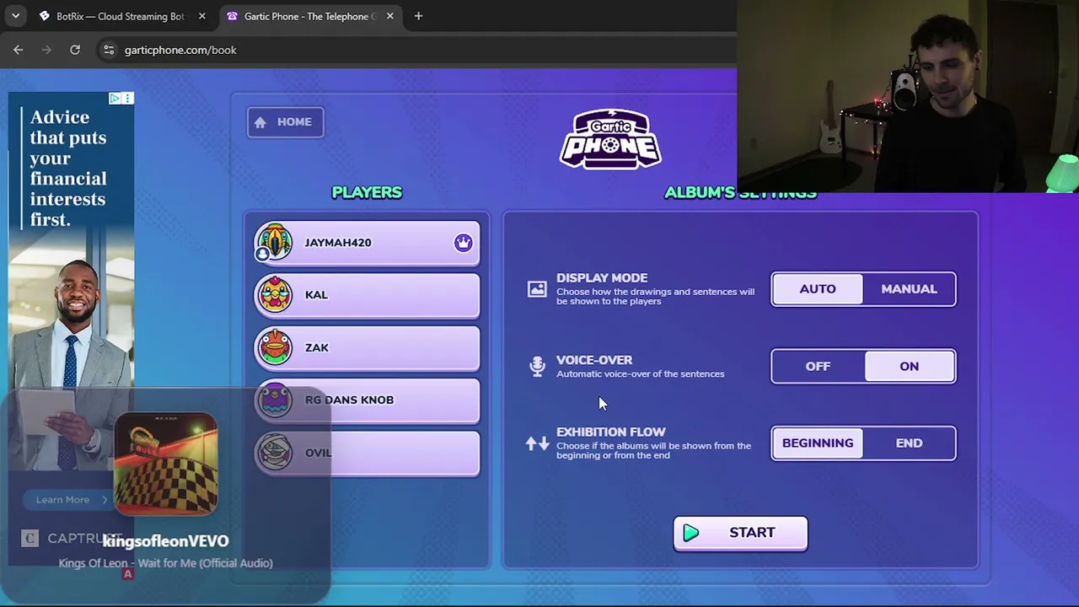The image size is (1079, 607).
Task: Return to lobby with the HOME button
Action: tap(285, 122)
